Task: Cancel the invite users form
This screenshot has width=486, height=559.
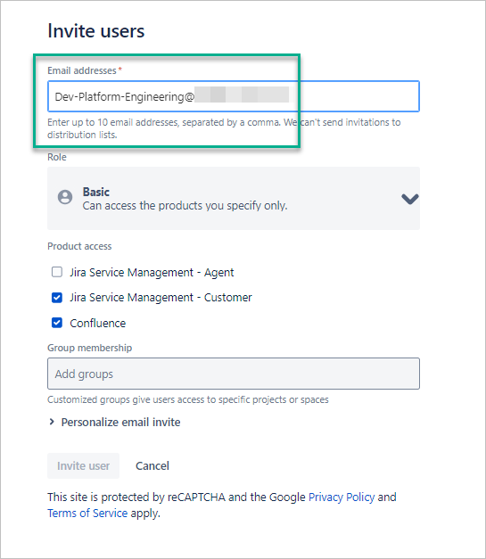Action: click(152, 466)
